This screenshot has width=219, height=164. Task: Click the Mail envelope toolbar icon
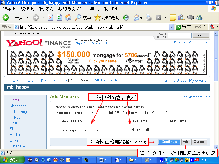[x=136, y=18]
